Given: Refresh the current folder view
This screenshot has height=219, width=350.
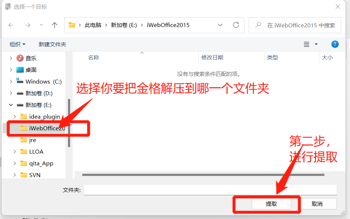Looking at the screenshot, I should click(236, 25).
